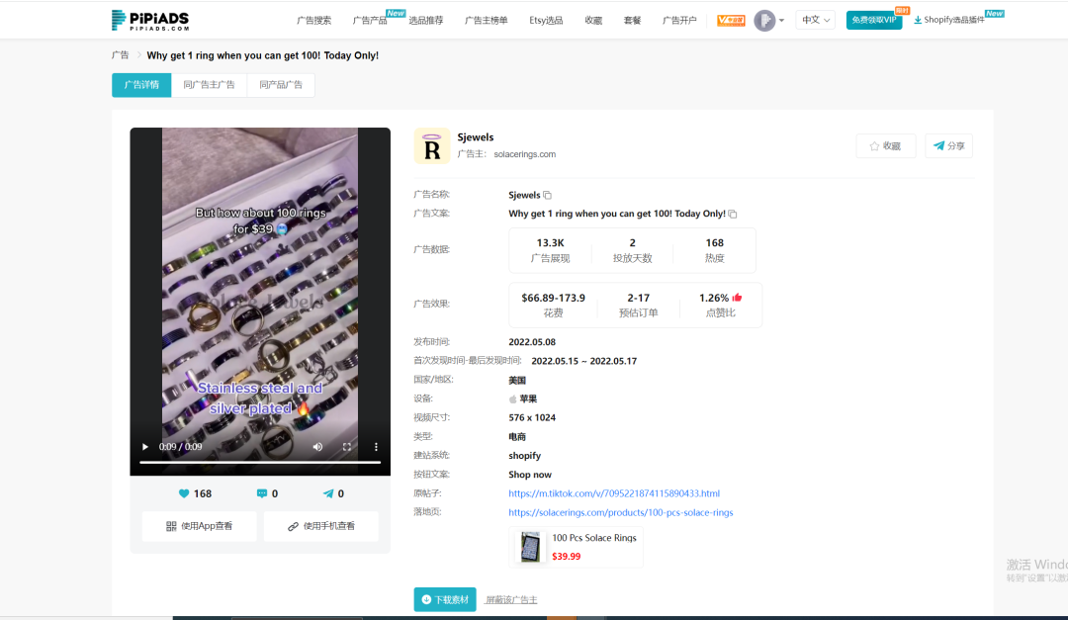Click the VIP badge icon

[x=731, y=21]
